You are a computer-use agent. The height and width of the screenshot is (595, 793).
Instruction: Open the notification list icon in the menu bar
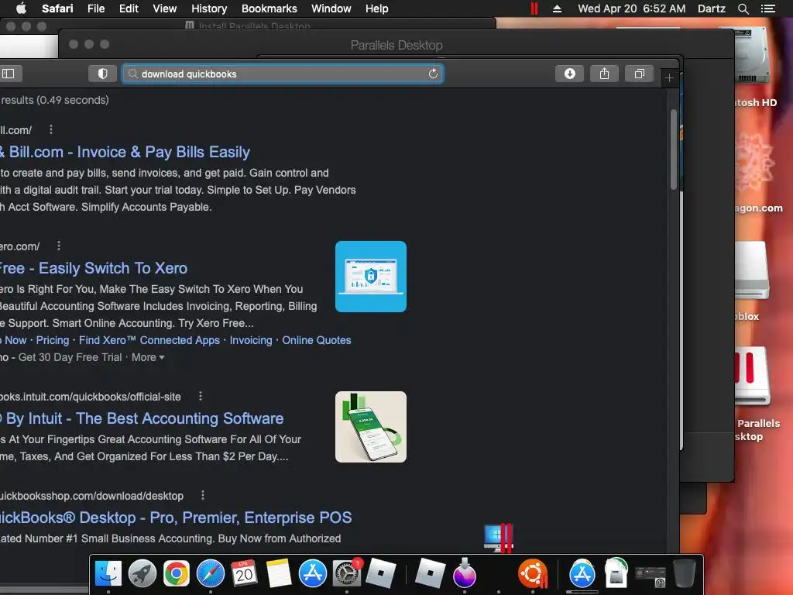click(x=768, y=9)
